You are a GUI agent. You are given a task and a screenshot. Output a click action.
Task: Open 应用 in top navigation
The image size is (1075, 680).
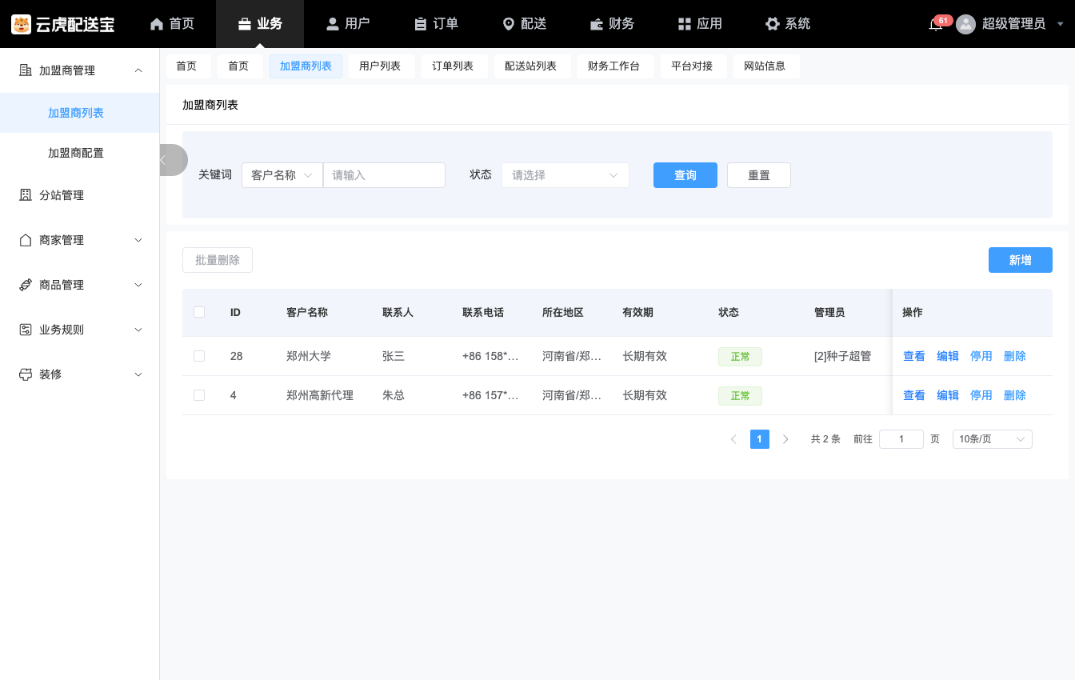click(700, 24)
